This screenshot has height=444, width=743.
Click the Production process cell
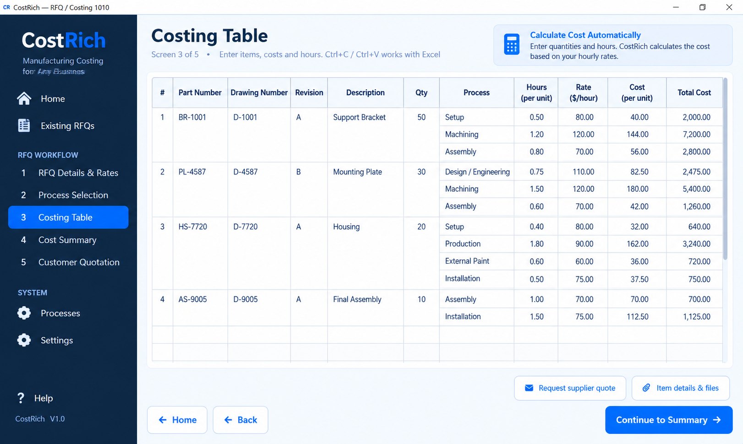pos(477,244)
